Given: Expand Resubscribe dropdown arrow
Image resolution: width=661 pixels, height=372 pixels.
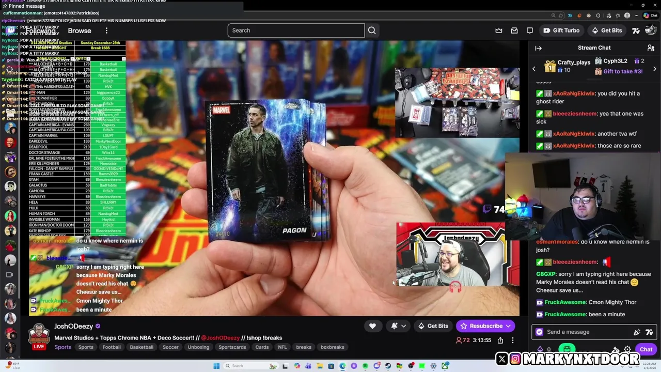Looking at the screenshot, I should tap(508, 326).
